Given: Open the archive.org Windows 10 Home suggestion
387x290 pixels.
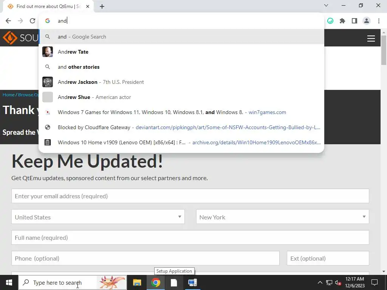Looking at the screenshot, I should 181,142.
